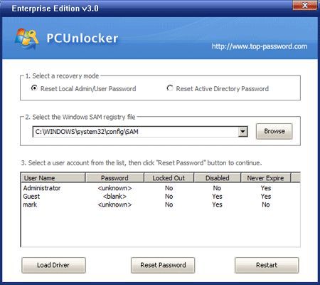Click the Browse button
This screenshot has width=320, height=285.
point(274,131)
